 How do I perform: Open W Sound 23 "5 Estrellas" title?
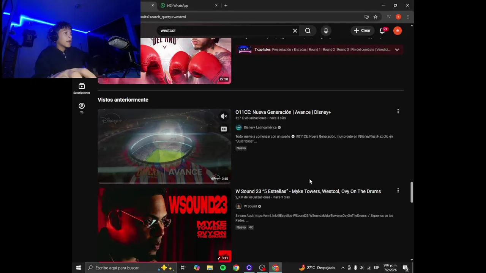(x=308, y=191)
